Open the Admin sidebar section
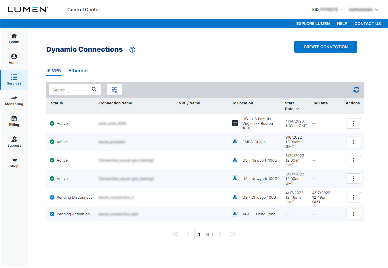This screenshot has width=388, height=268. coord(14,59)
